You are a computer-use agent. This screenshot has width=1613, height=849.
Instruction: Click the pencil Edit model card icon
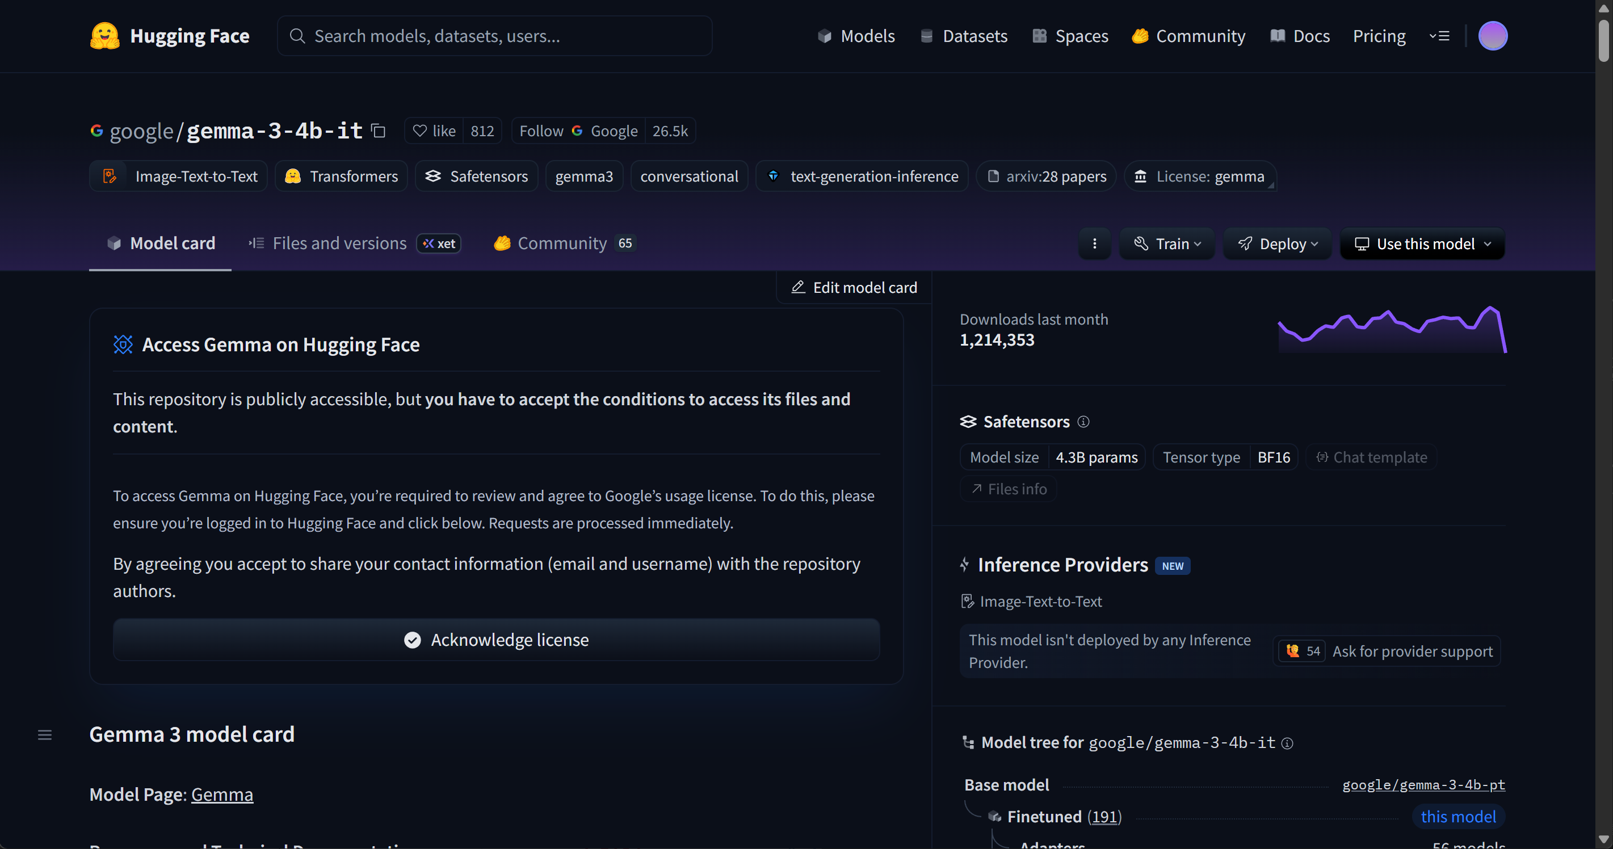[x=798, y=287]
